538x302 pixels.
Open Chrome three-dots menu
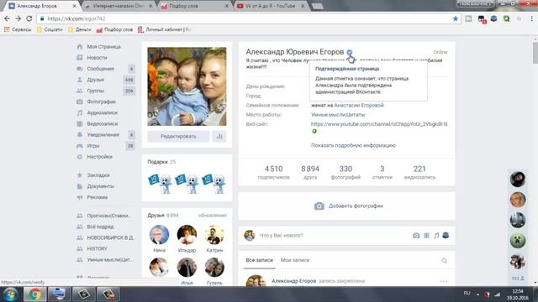(x=532, y=18)
